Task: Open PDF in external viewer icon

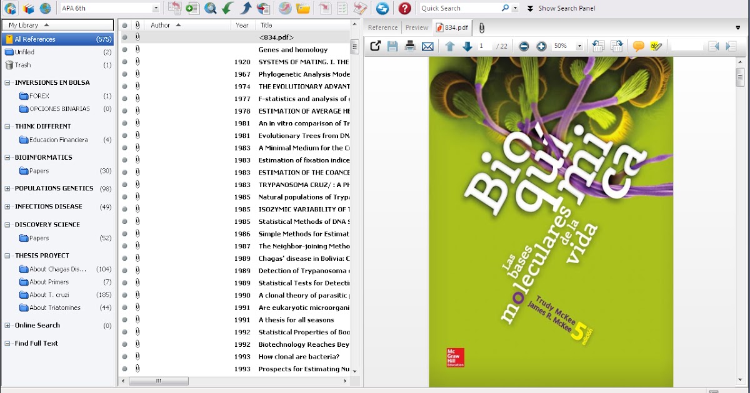Action: coord(375,46)
